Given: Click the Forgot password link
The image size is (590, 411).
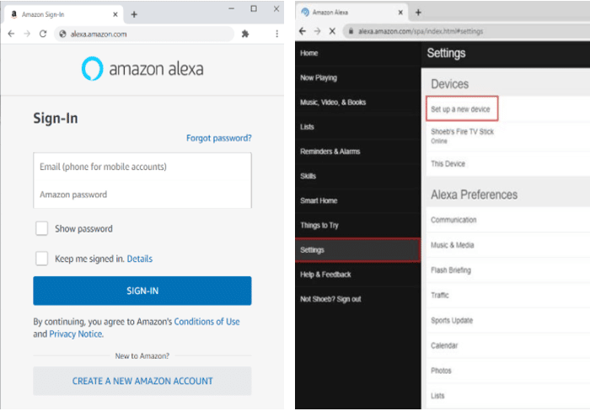Looking at the screenshot, I should [x=219, y=138].
